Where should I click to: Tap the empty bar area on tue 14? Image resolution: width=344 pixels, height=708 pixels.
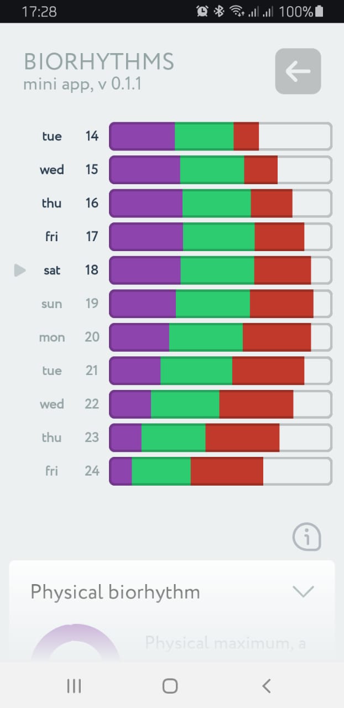(x=294, y=136)
